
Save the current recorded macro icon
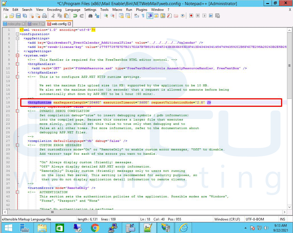[x=218, y=16]
